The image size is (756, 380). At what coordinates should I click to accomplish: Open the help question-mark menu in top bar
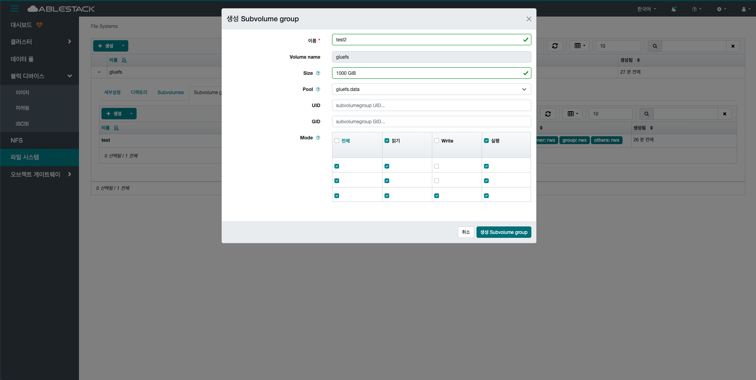696,9
